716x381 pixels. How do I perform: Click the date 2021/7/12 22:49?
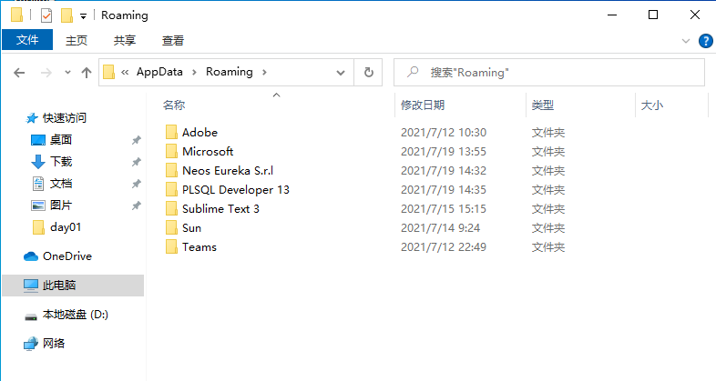click(444, 247)
